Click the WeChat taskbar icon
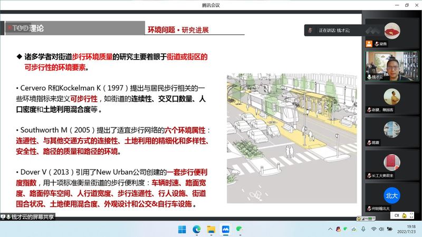Screen dimensions: 422x237 pos(239,229)
